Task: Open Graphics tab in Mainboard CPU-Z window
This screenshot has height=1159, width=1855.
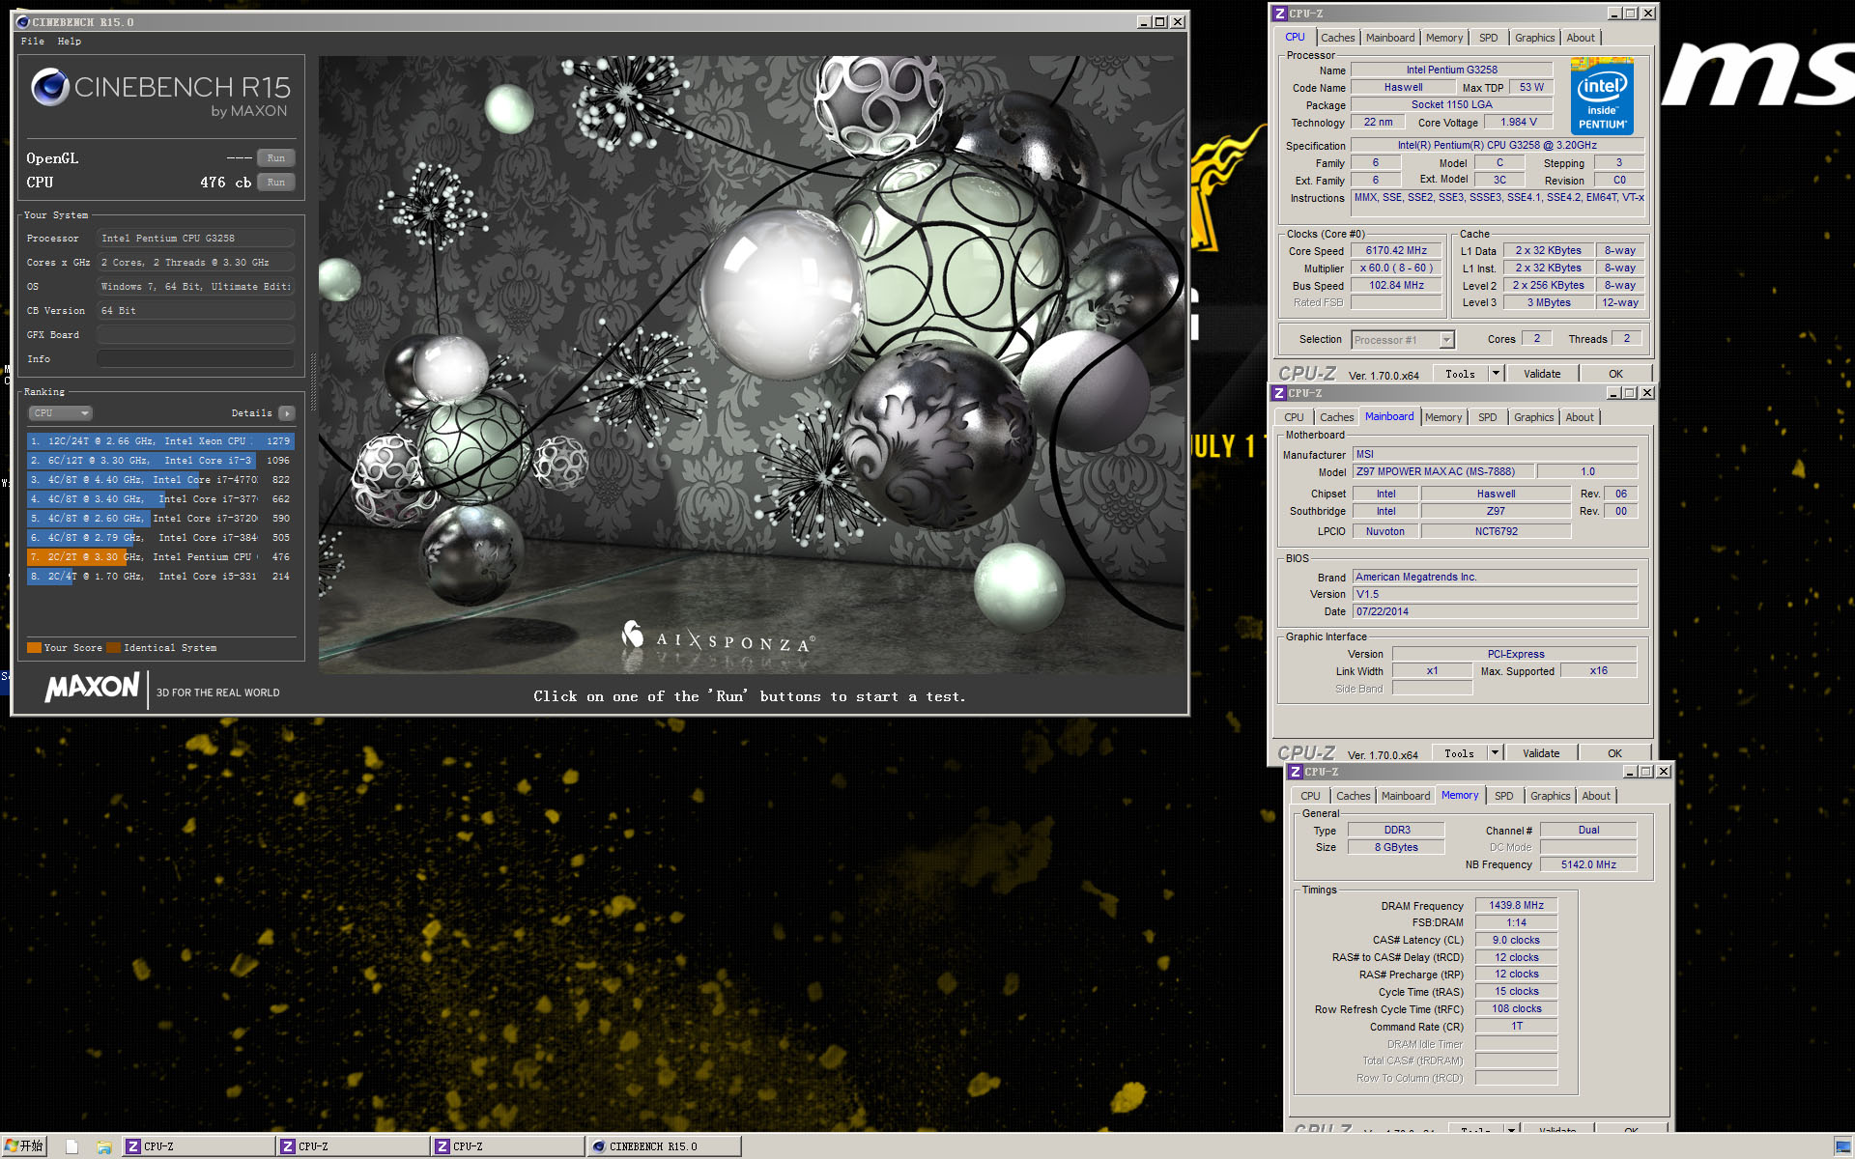Action: (x=1533, y=417)
